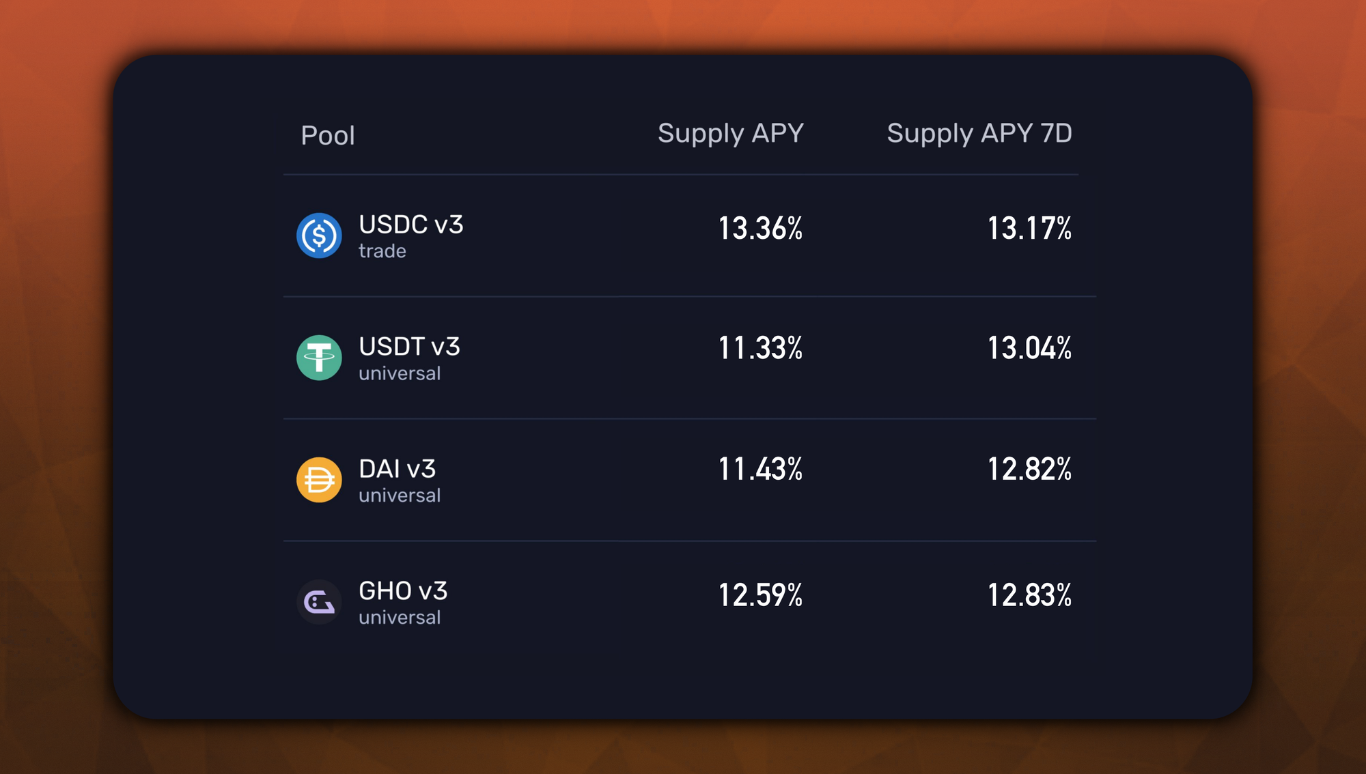The height and width of the screenshot is (774, 1366).
Task: Click the GHO token icon
Action: click(319, 602)
